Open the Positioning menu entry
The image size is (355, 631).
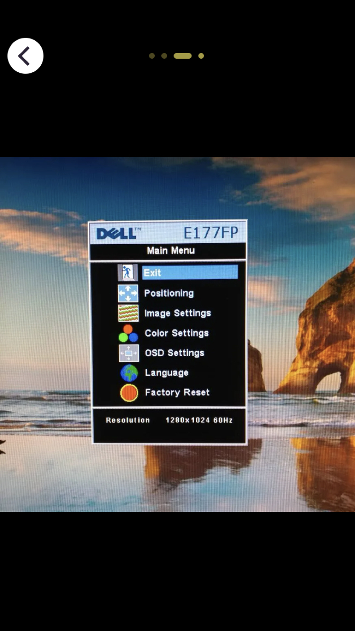point(169,293)
